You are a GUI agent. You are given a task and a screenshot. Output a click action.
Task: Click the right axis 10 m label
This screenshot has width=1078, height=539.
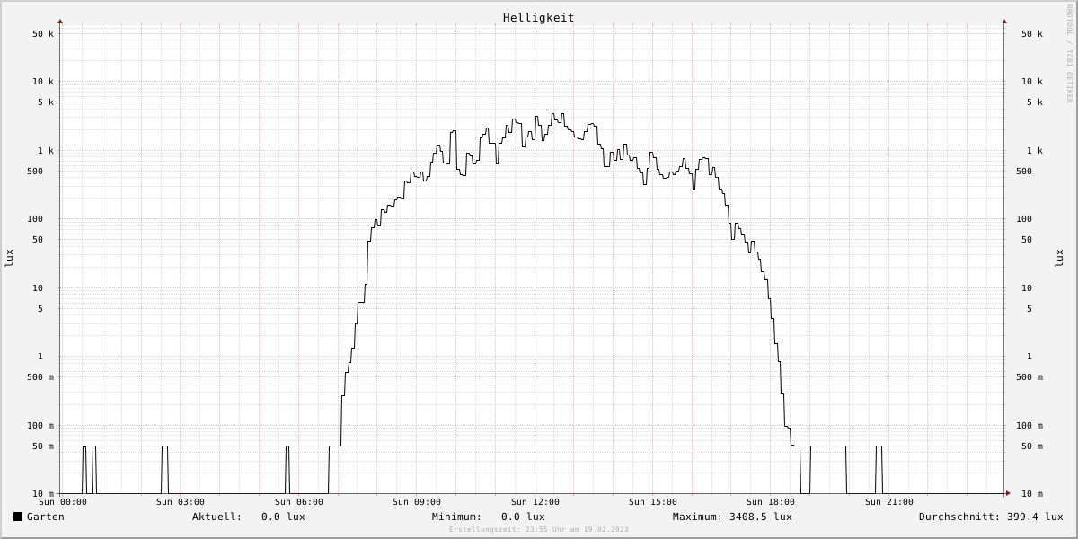[1032, 494]
